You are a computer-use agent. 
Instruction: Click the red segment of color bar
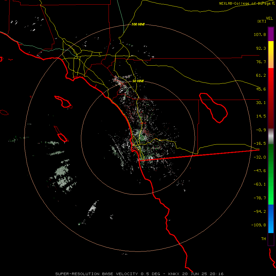tap(271, 98)
